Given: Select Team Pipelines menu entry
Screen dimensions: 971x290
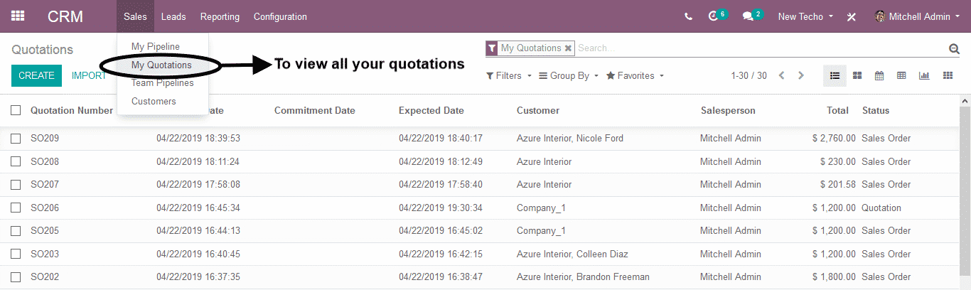Looking at the screenshot, I should 162,83.
